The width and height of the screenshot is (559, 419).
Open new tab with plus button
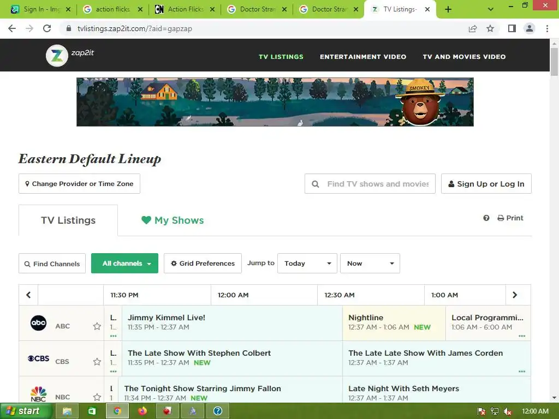point(448,9)
